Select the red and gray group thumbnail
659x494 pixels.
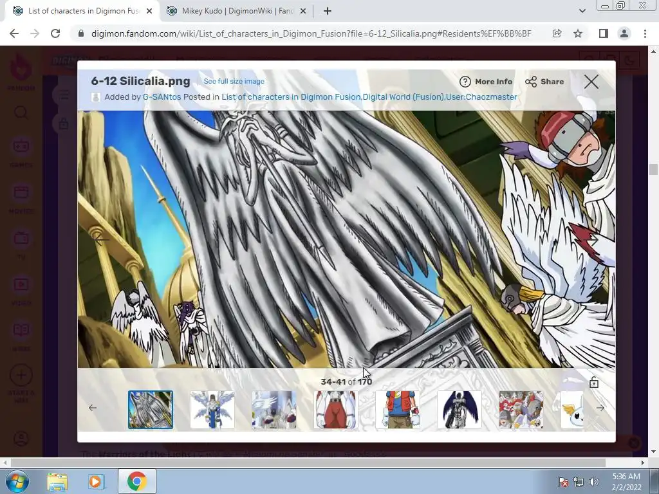[x=521, y=410]
